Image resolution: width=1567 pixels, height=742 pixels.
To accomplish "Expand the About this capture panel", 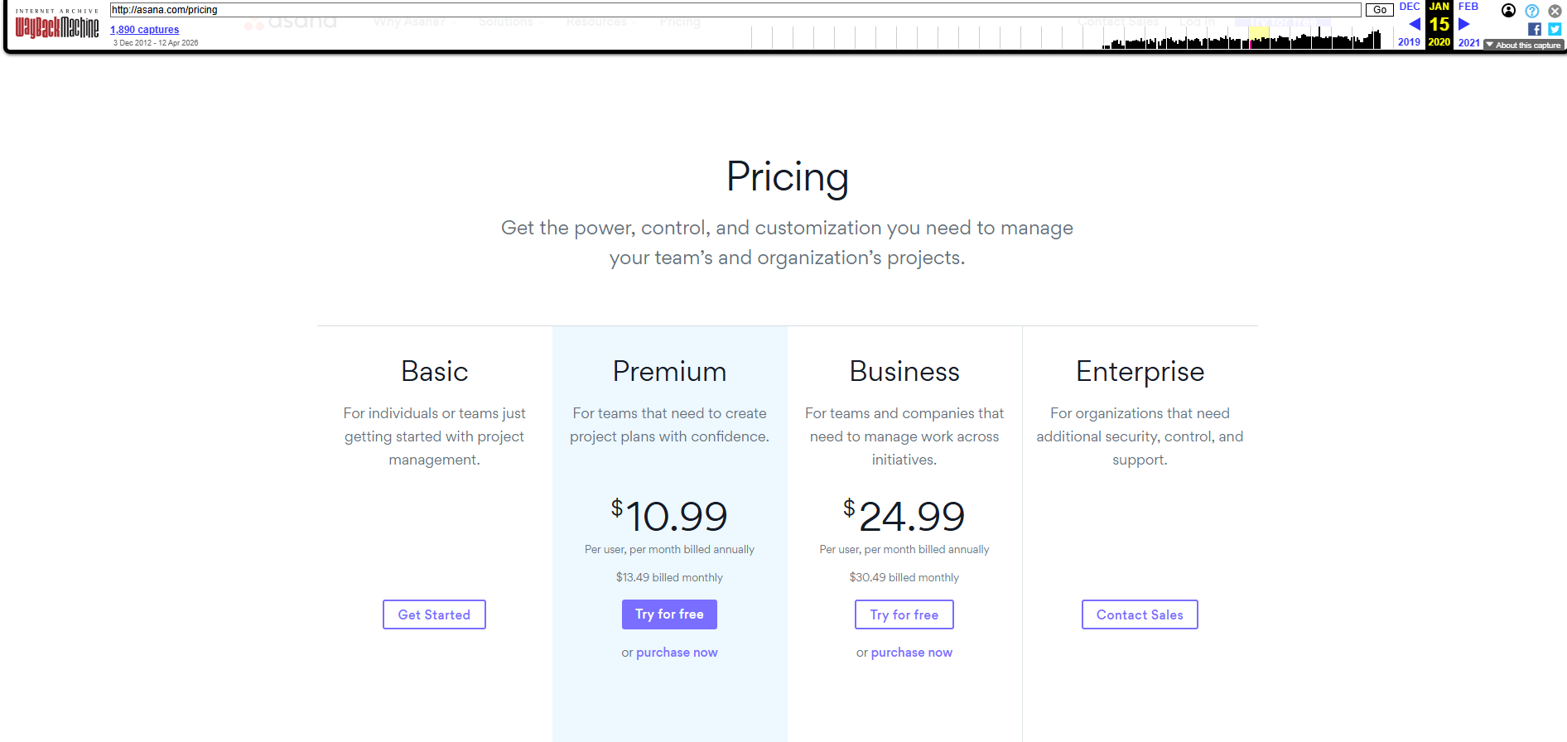I will (x=1523, y=45).
